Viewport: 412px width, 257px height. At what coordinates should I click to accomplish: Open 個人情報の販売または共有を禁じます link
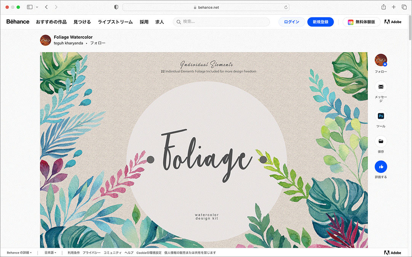coord(190,253)
